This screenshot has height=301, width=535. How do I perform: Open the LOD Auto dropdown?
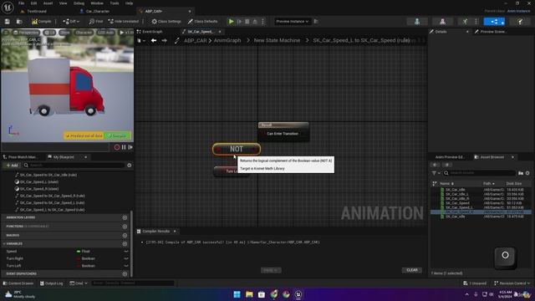105,33
